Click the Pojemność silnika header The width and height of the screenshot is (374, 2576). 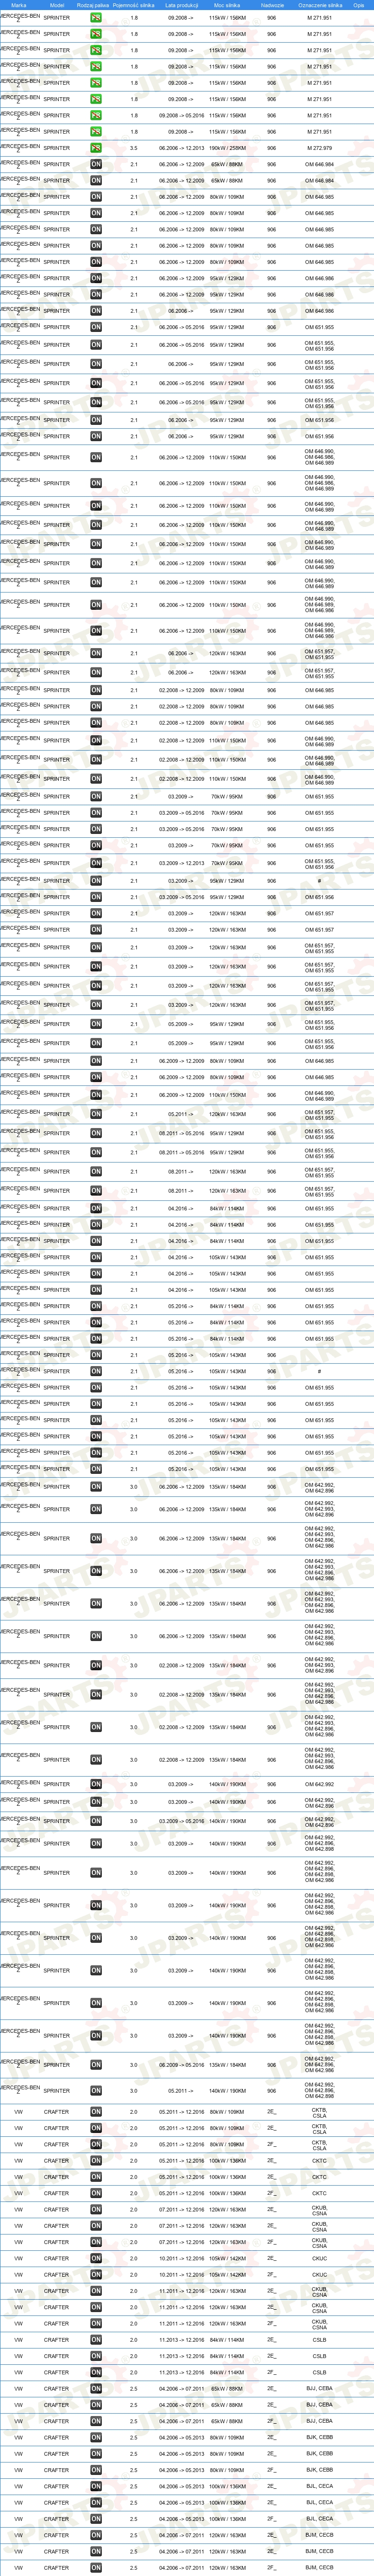pos(133,5)
